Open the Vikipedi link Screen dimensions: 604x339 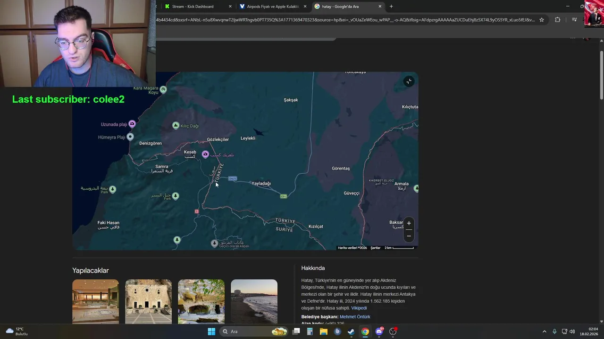tap(359, 308)
